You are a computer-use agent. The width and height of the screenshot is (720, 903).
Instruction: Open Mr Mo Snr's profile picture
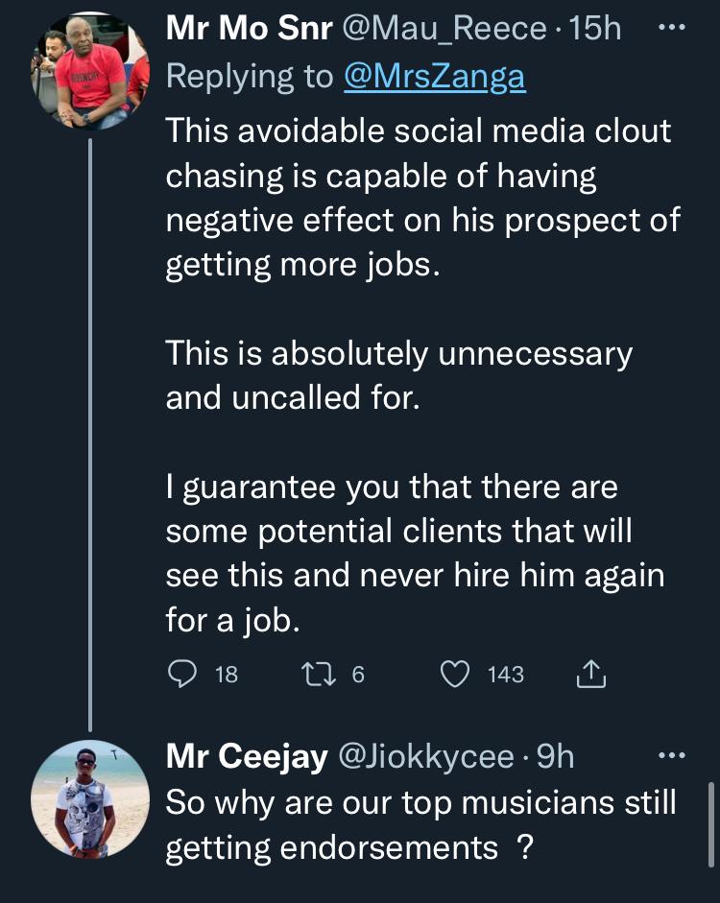click(90, 74)
